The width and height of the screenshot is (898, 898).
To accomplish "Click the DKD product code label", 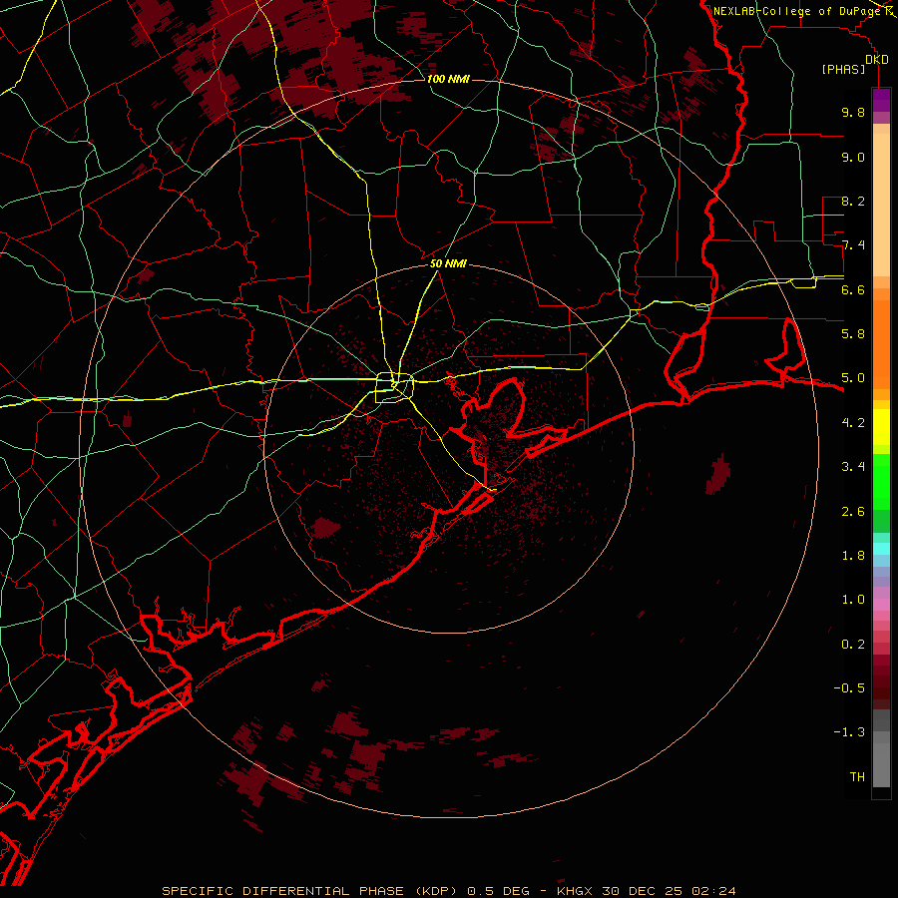I will point(877,60).
